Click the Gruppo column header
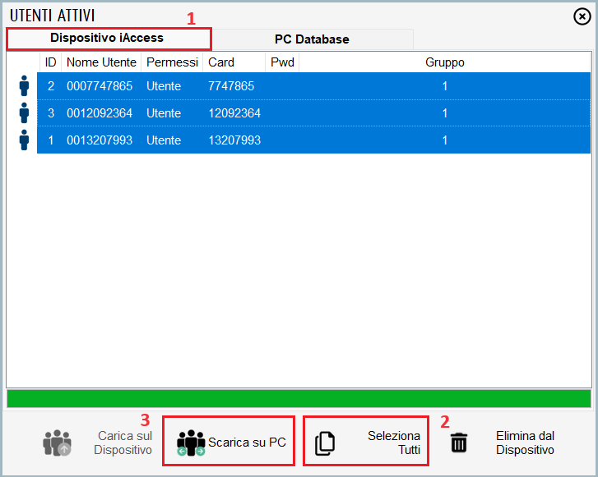 [445, 62]
